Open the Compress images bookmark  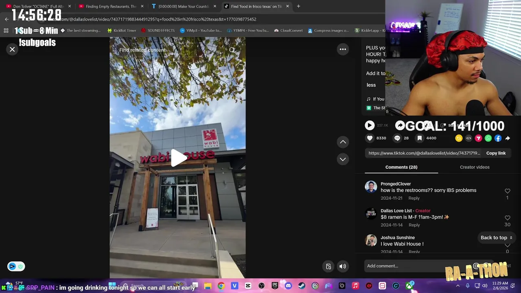tap(328, 31)
